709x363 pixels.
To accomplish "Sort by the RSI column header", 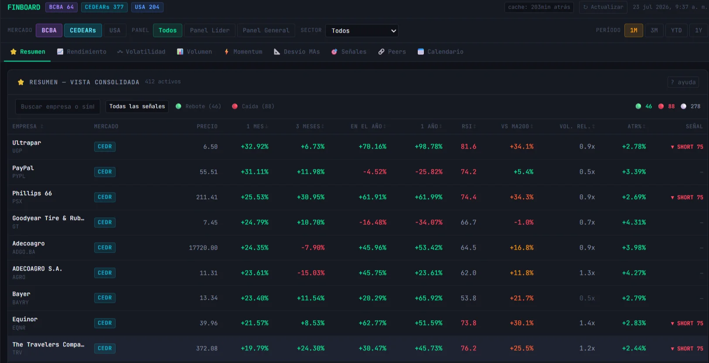I will (x=469, y=126).
